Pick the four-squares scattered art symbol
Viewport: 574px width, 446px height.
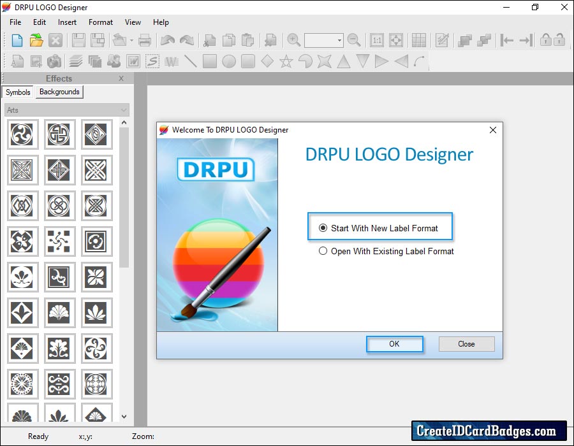click(59, 241)
